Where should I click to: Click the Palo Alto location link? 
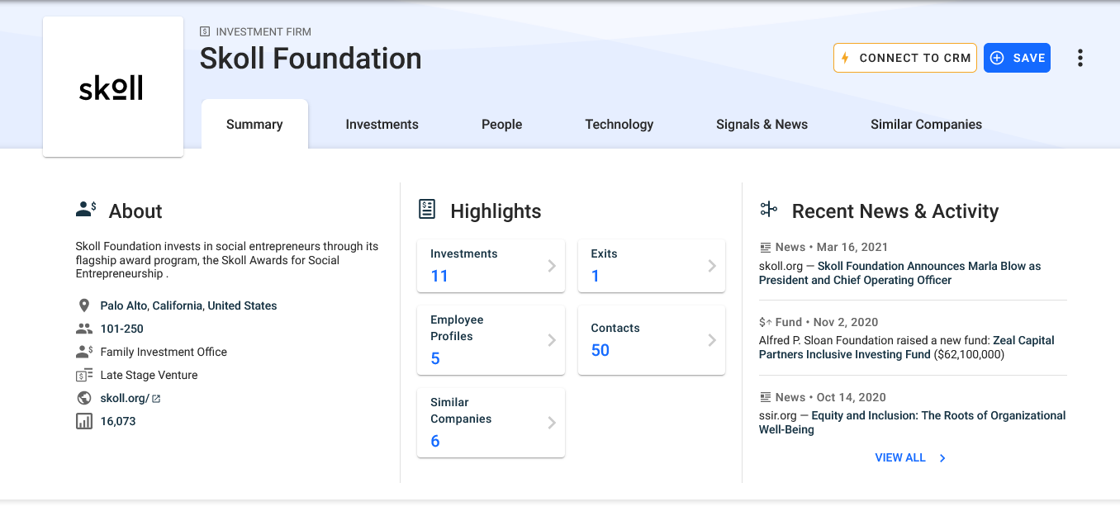pos(125,305)
